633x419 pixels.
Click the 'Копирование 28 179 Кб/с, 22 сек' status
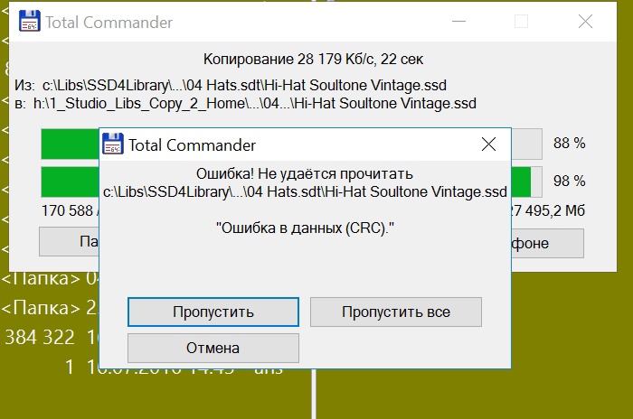(313, 60)
